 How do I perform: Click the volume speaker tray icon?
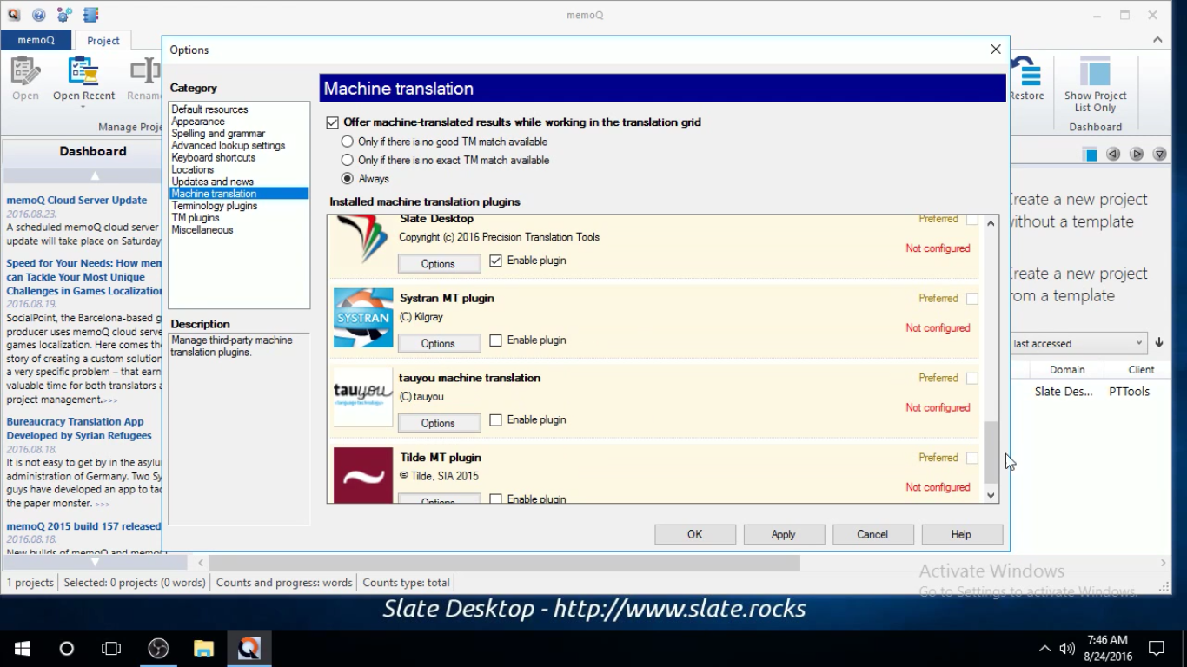point(1066,649)
